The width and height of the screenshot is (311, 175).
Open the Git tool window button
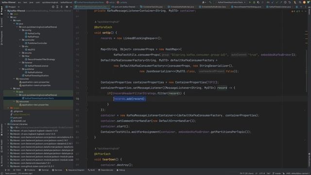(x=7, y=170)
